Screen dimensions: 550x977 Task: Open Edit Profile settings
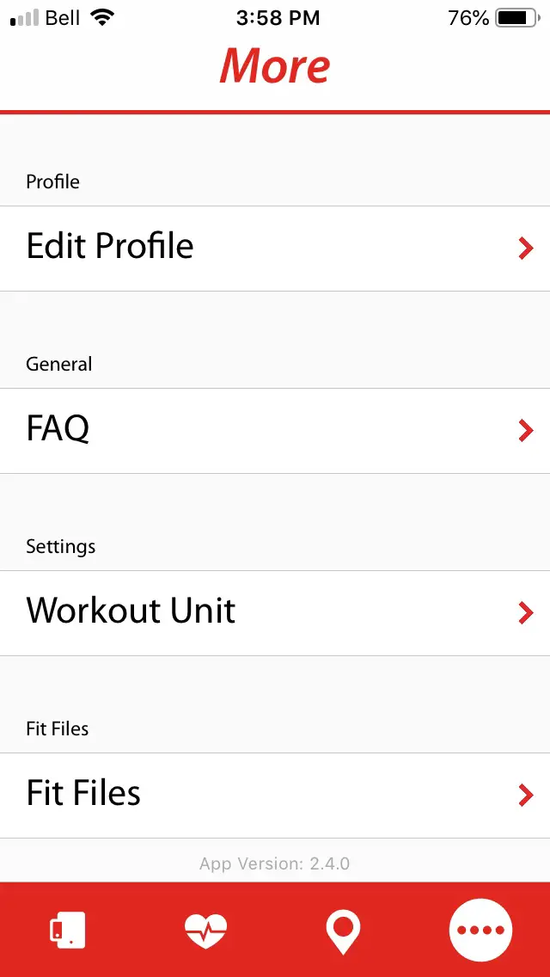pyautogui.click(x=109, y=248)
